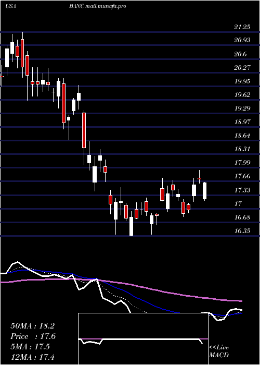Click the 17 price axis label
Viewport: 260px width, 365px height.
click(x=238, y=204)
